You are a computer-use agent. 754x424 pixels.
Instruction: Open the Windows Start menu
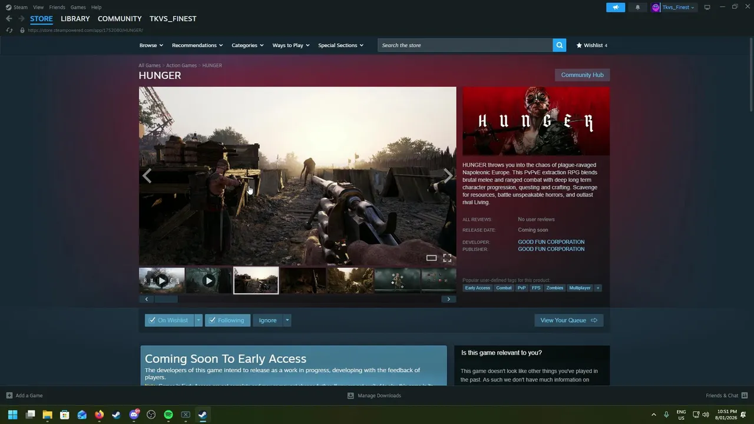pos(12,415)
